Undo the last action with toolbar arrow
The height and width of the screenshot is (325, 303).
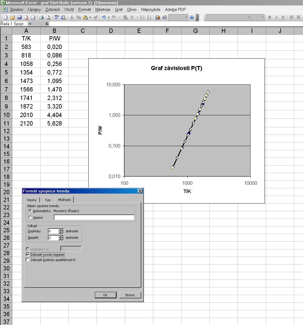(x=104, y=17)
